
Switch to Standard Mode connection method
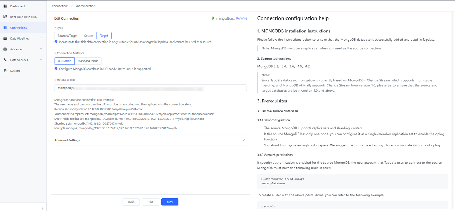click(88, 61)
